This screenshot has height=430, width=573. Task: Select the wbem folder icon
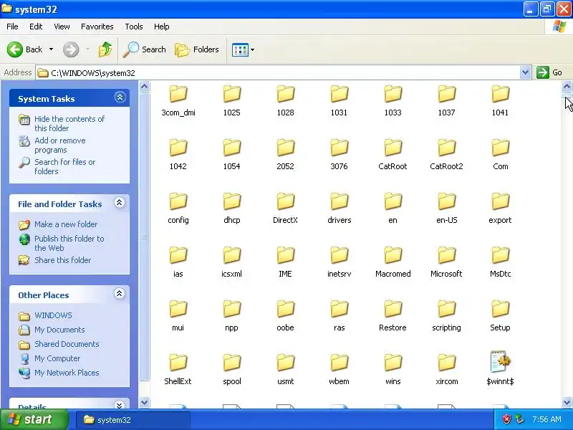coord(339,363)
